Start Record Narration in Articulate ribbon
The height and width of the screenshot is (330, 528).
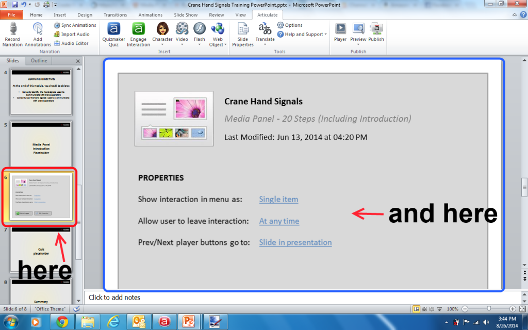(12, 34)
